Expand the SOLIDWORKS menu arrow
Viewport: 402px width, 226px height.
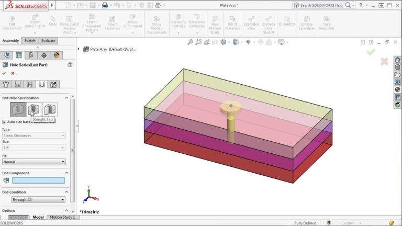pos(52,5)
